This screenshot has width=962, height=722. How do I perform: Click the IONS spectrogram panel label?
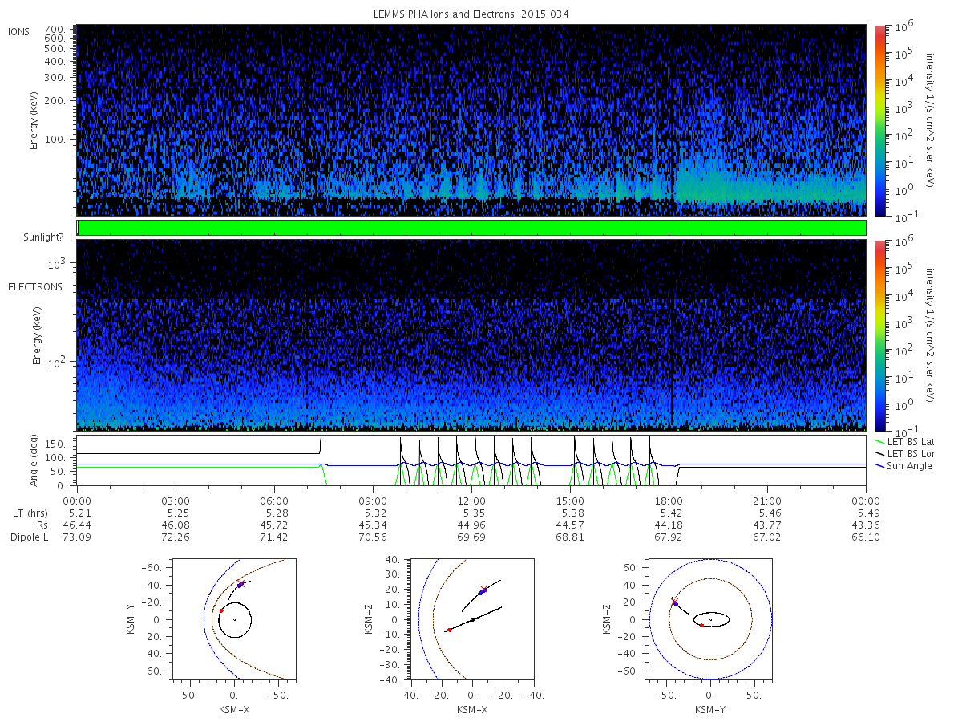20,31
